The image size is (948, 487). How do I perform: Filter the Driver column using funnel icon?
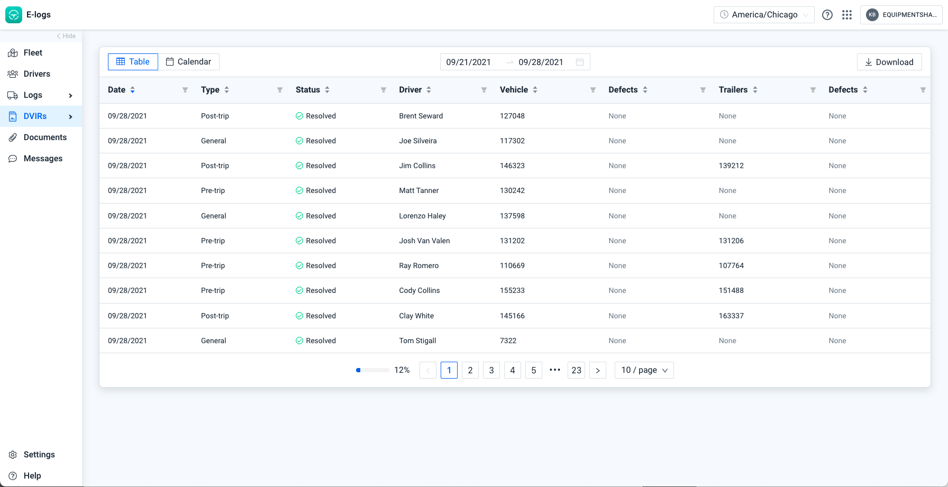pos(484,90)
